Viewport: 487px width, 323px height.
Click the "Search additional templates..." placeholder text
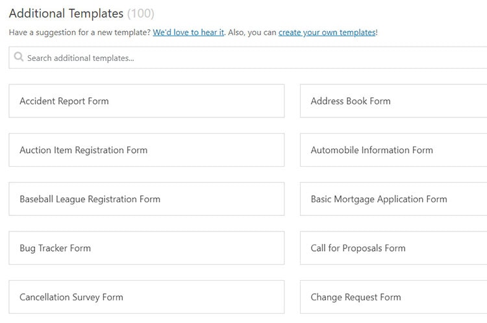point(81,58)
